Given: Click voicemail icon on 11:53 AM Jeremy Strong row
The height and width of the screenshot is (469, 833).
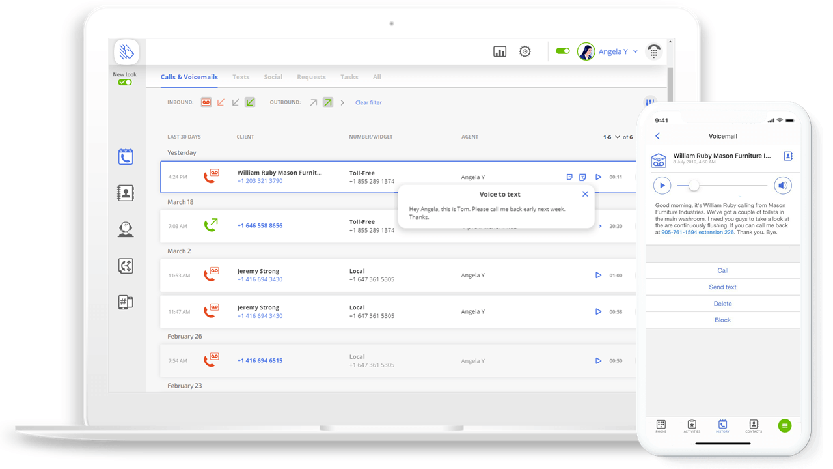Looking at the screenshot, I should (x=211, y=274).
